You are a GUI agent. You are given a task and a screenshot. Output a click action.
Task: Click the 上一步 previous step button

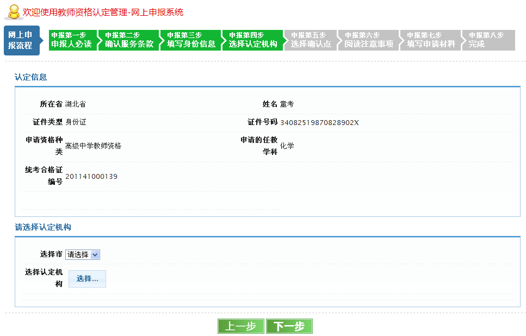point(241,326)
